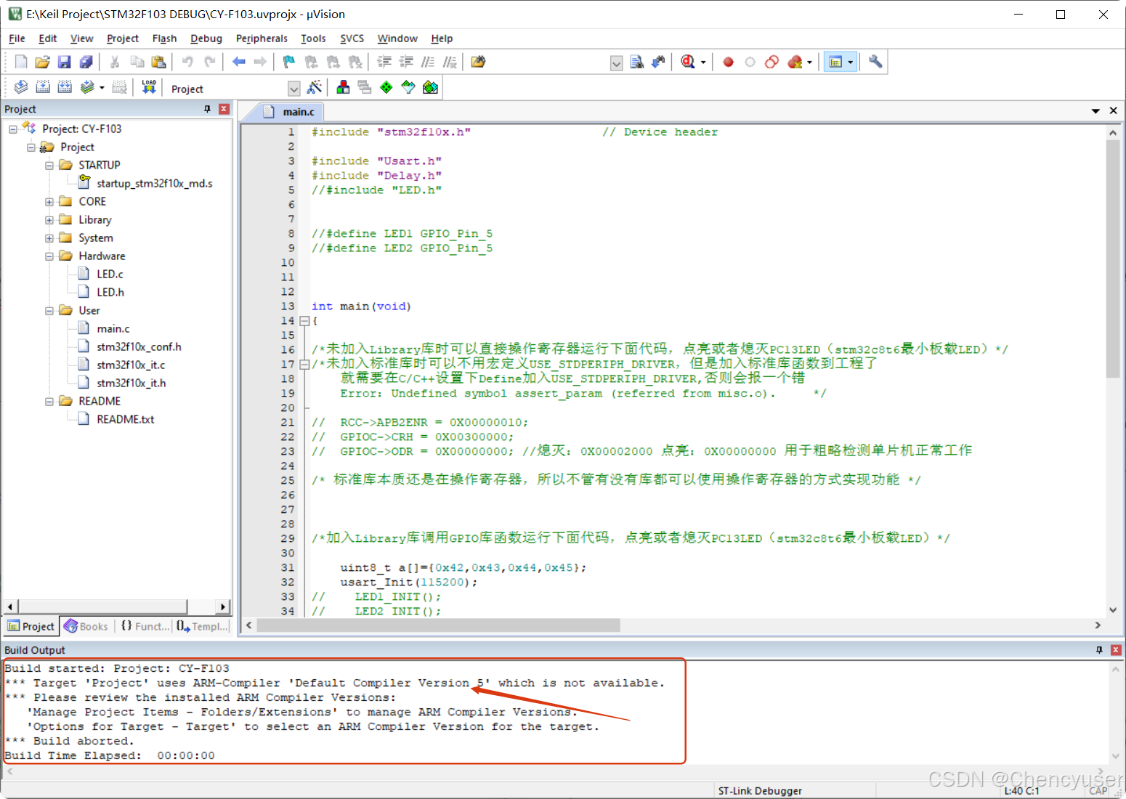This screenshot has height=799, width=1126.
Task: Toggle auto-hide pin on the Project panel
Action: (207, 109)
